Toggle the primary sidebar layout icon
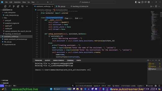The height and width of the screenshot is (91, 162). pyautogui.click(x=136, y=2)
